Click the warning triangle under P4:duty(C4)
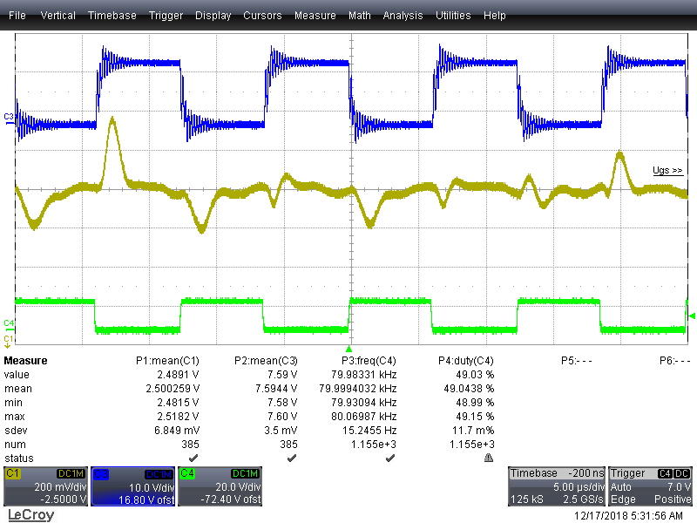 point(489,457)
